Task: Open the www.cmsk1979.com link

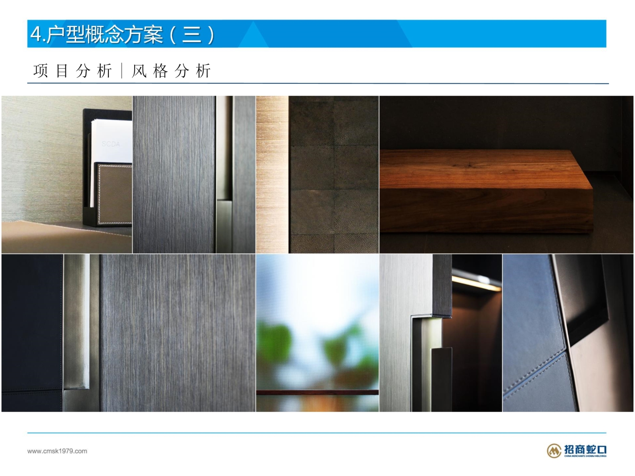Action: point(57,451)
